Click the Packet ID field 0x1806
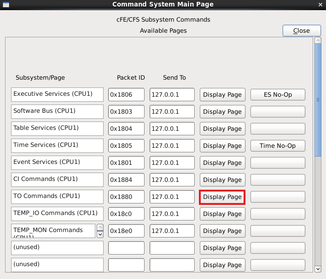Image resolution: width=326 pixels, height=279 pixels. click(126, 94)
